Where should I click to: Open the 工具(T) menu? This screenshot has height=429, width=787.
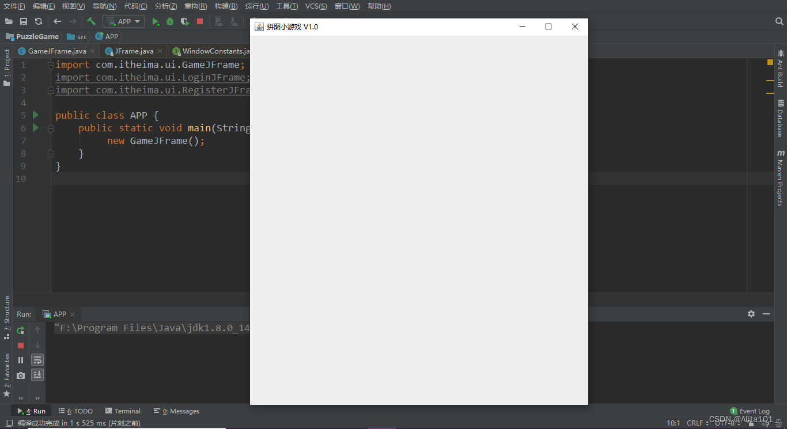coord(287,6)
